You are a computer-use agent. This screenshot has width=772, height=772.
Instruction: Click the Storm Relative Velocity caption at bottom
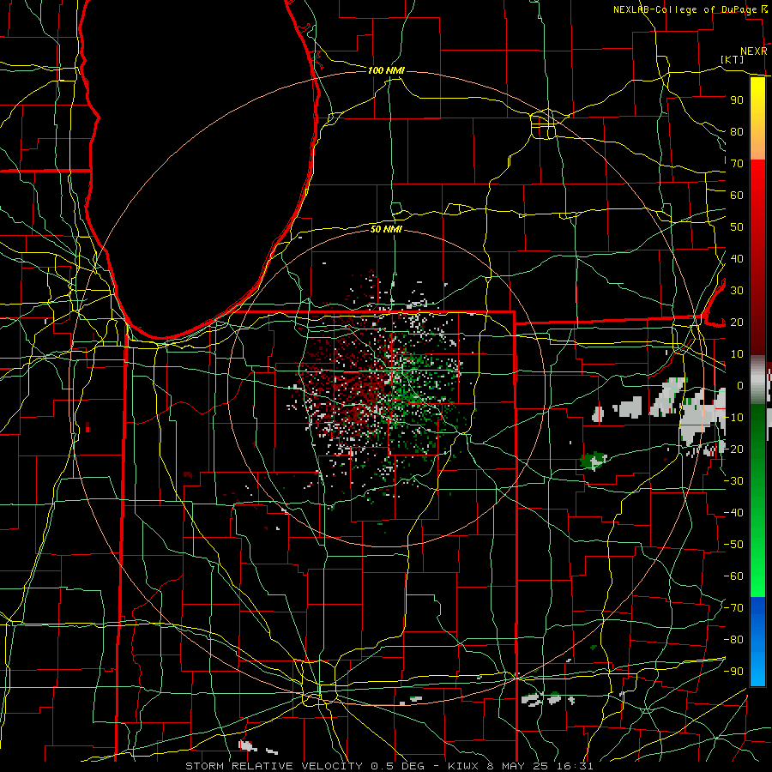[x=389, y=766]
